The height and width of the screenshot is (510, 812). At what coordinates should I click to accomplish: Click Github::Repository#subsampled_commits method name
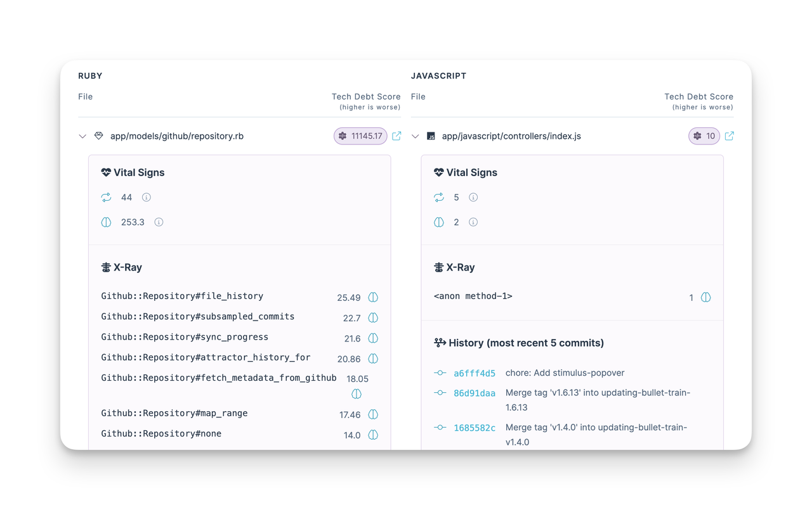pos(198,316)
